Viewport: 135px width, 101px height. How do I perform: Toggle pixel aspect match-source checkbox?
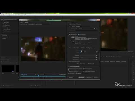coord(97,60)
